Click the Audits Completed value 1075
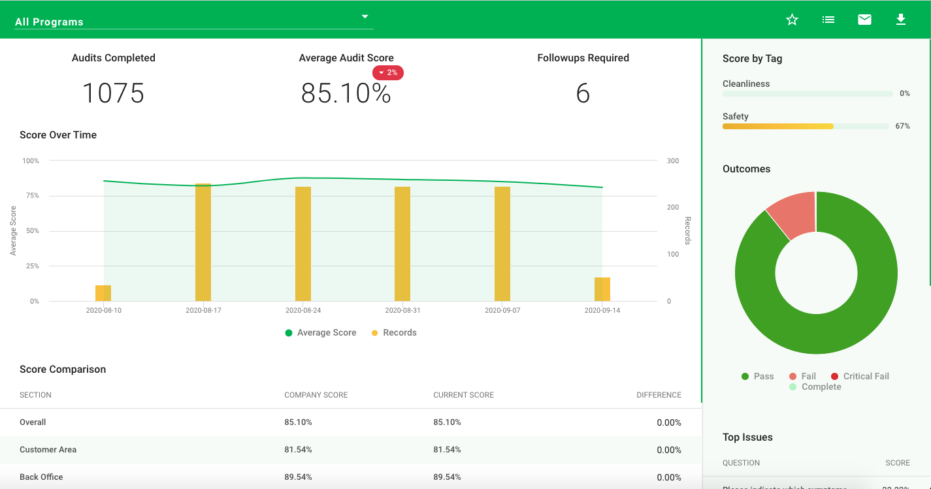931x489 pixels. [113, 93]
